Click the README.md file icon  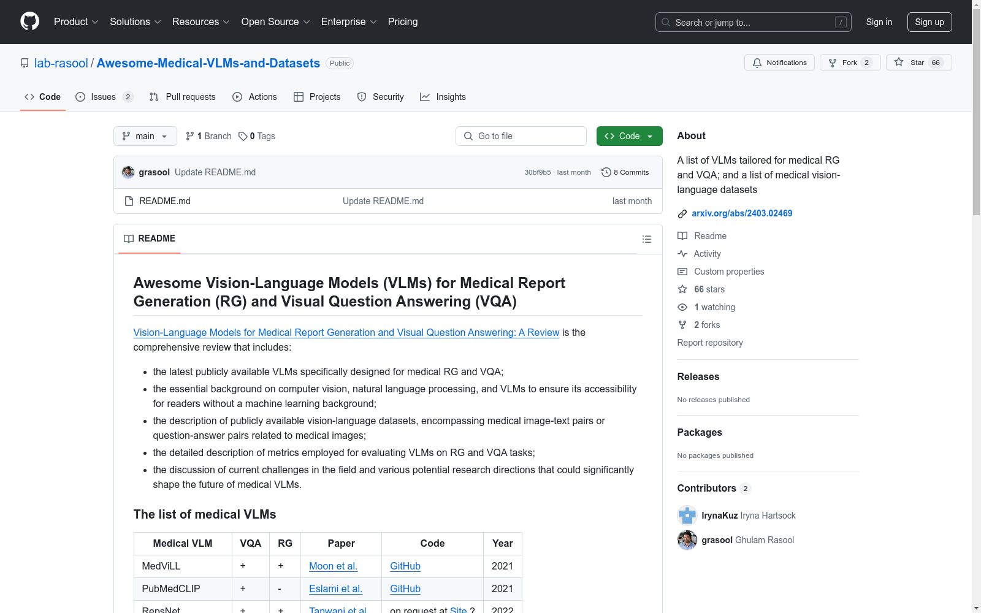129,201
